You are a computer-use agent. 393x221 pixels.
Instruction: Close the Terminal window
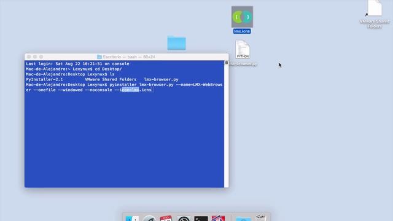click(29, 57)
